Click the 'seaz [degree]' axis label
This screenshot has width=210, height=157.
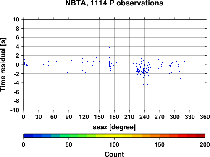pos(114,127)
